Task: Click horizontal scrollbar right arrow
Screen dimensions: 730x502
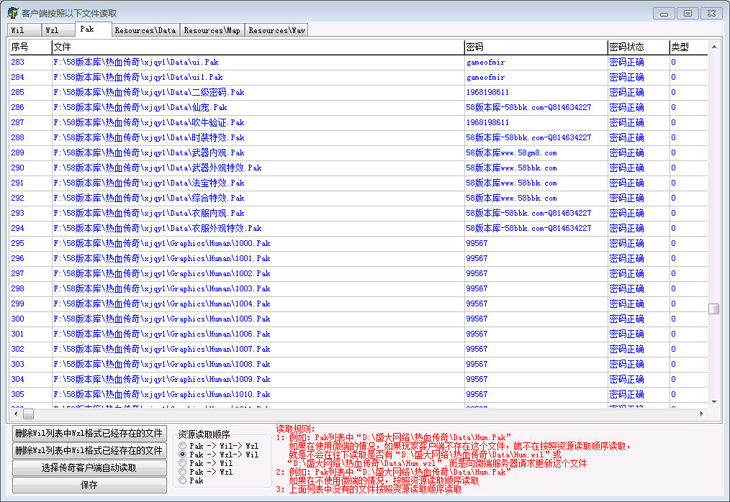Action: click(702, 414)
